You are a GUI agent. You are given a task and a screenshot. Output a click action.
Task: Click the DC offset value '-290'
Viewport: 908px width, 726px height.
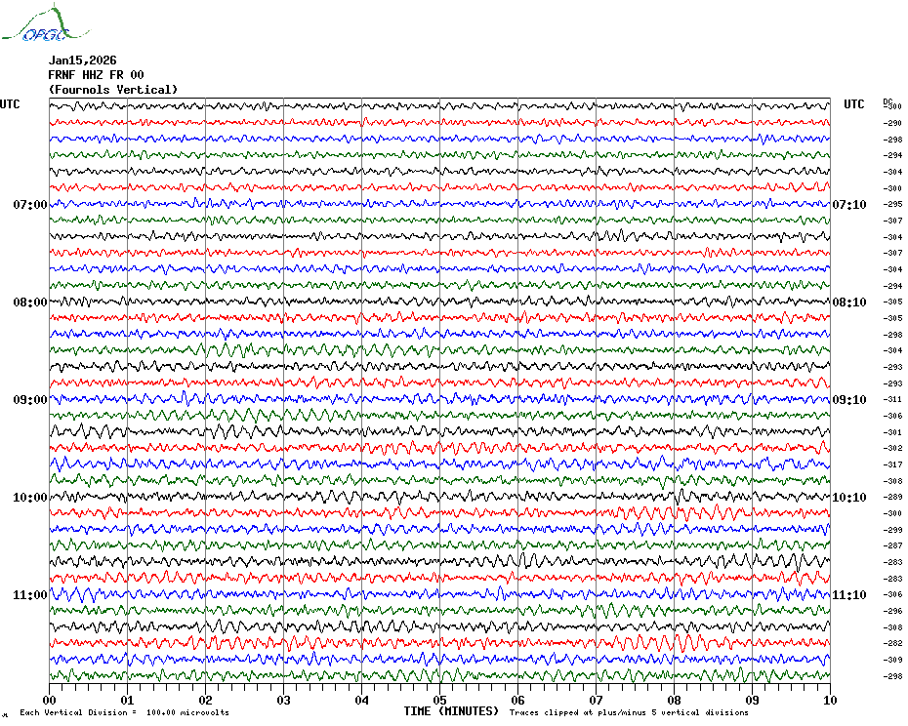[892, 123]
